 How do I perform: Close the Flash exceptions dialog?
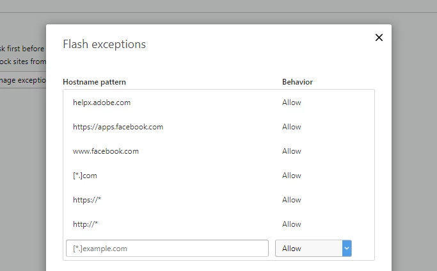[379, 37]
